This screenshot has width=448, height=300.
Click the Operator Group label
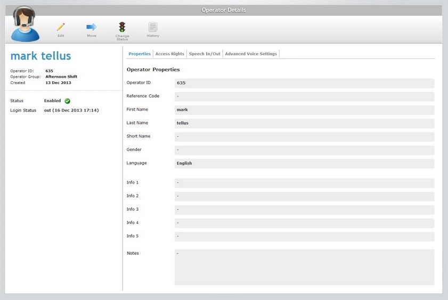pyautogui.click(x=25, y=77)
